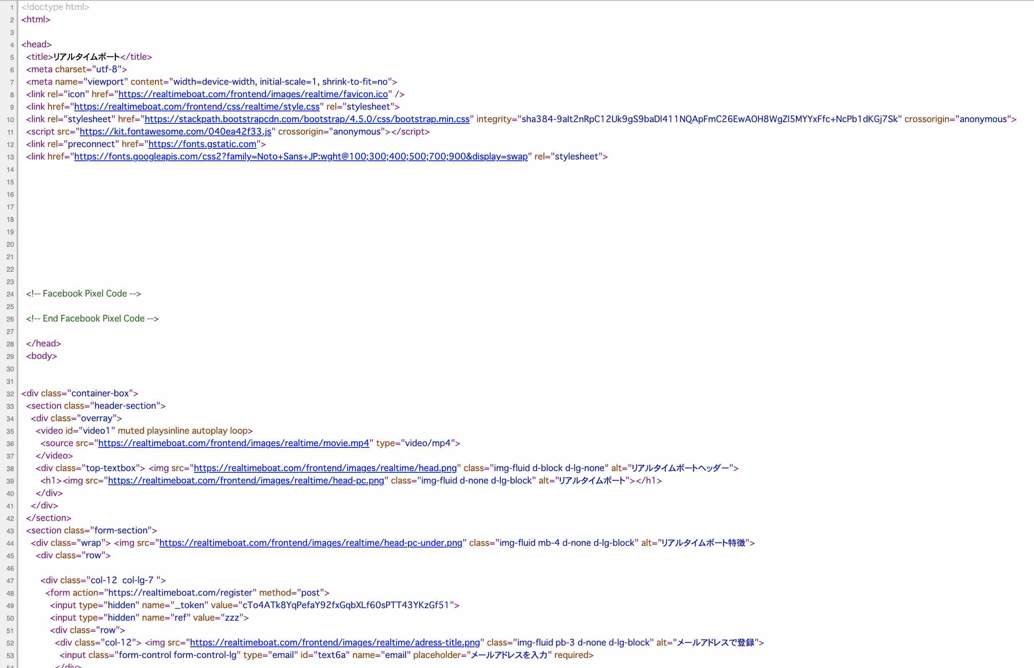Click line number 48 in the gutter
This screenshot has width=1034, height=668.
coord(10,593)
